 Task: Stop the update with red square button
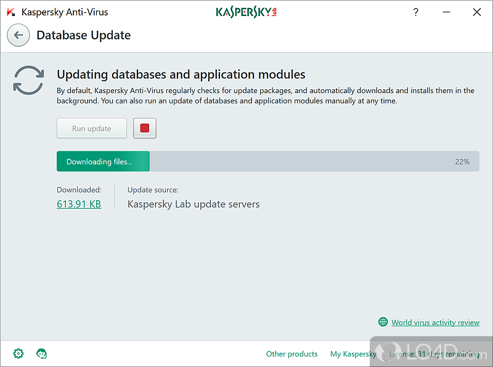pyautogui.click(x=145, y=128)
